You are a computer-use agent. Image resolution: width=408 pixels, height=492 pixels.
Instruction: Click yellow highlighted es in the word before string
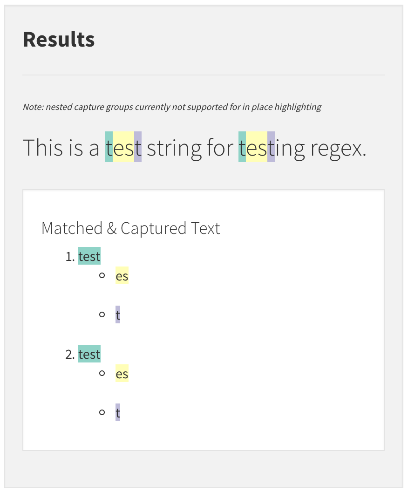click(x=123, y=147)
